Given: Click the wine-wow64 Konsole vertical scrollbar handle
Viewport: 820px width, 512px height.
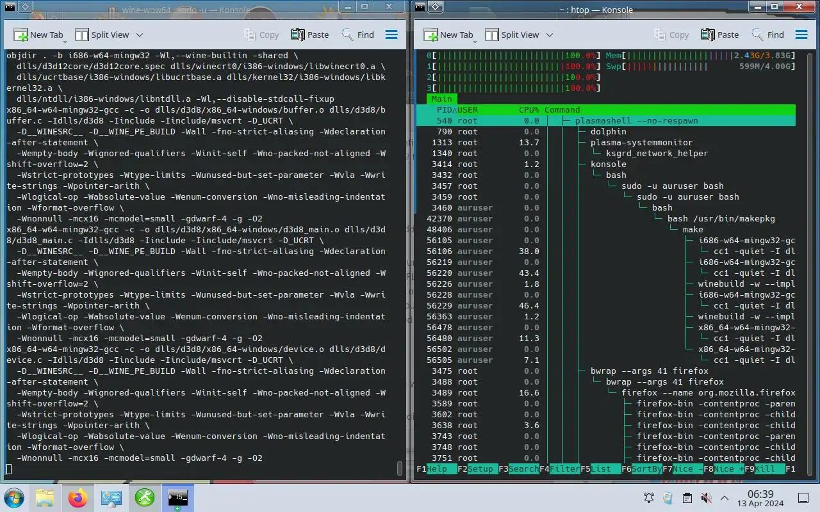Looking at the screenshot, I should click(400, 469).
